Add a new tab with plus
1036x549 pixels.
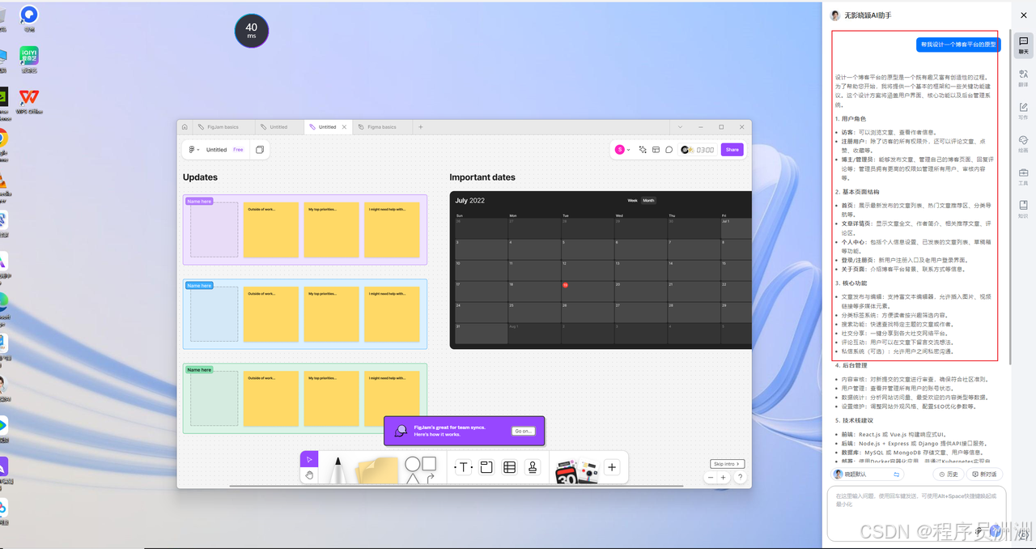click(420, 127)
